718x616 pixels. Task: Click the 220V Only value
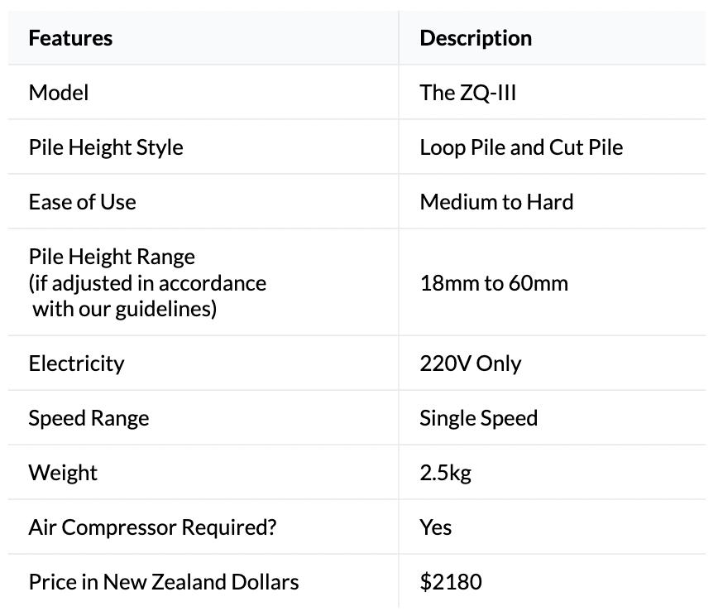[x=471, y=363]
